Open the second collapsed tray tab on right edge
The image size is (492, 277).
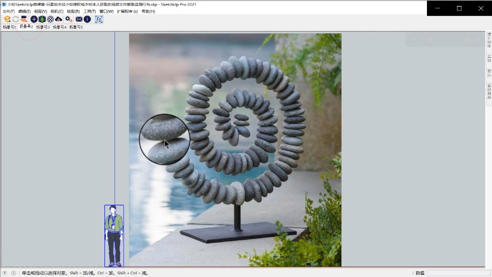(489, 58)
